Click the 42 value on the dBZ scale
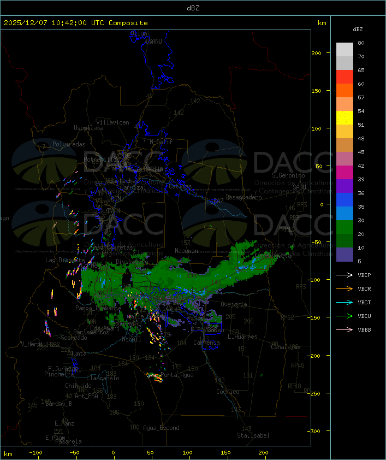This screenshot has height=460, width=386. (361, 166)
